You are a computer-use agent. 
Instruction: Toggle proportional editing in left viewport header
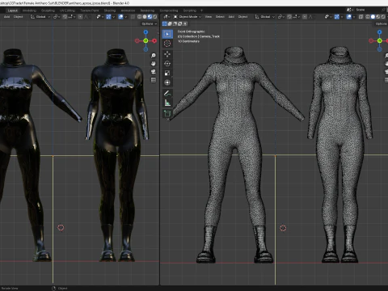[x=80, y=17]
